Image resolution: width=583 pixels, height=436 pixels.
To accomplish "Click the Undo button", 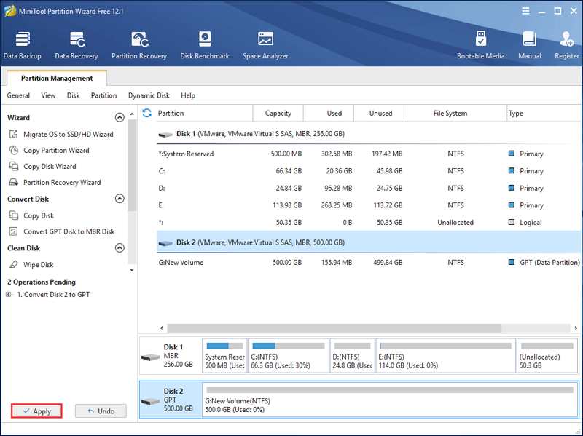I will pyautogui.click(x=101, y=411).
